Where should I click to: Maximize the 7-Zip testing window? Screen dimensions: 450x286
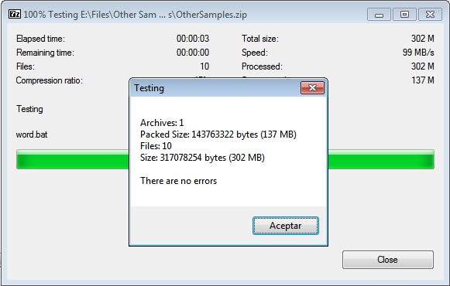(404, 15)
